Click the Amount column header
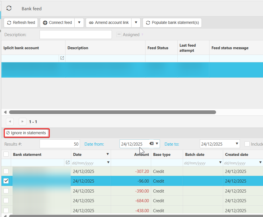The image size is (263, 217). (131, 154)
